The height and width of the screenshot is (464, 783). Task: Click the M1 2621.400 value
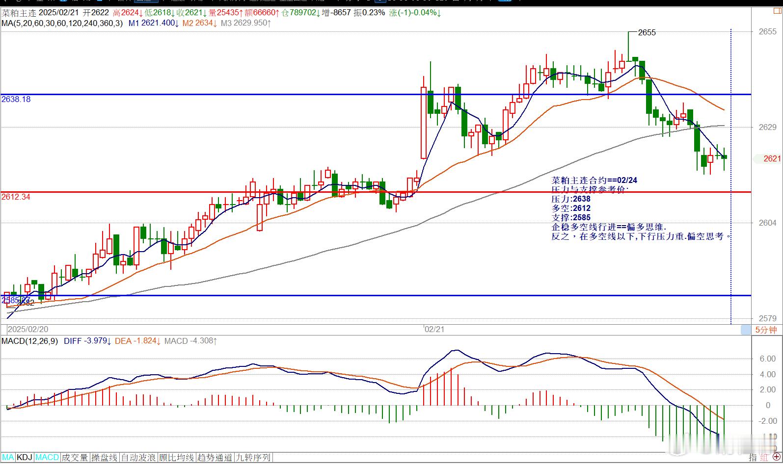[154, 23]
